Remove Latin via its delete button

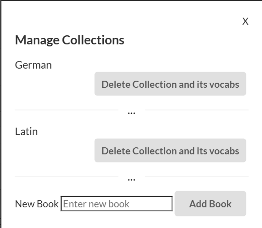point(170,150)
